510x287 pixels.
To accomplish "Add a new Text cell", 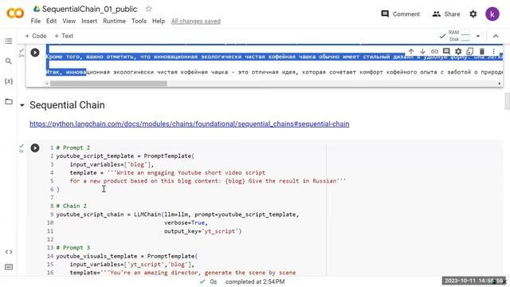I will tap(64, 36).
